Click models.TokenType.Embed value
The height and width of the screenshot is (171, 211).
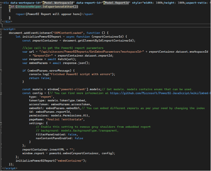coord(66,101)
